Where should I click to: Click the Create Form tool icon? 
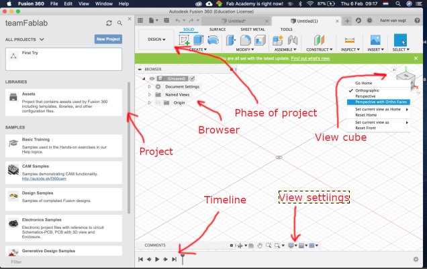[x=213, y=40]
